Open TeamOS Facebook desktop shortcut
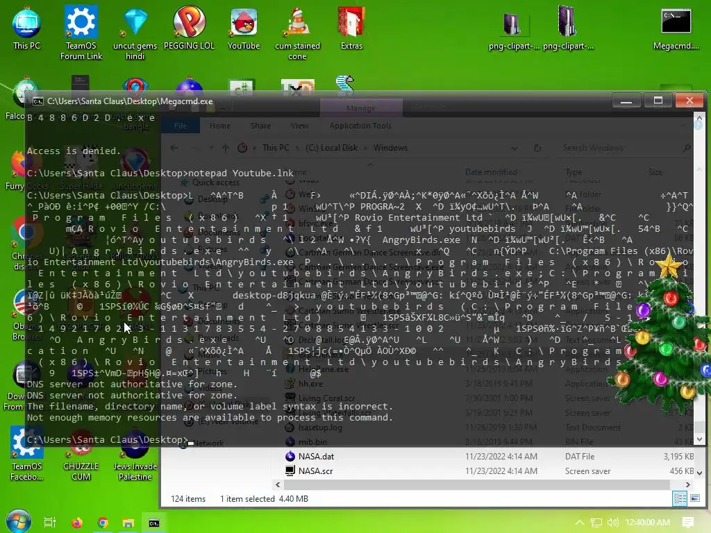Viewport: 711px width, 533px height. [x=26, y=454]
